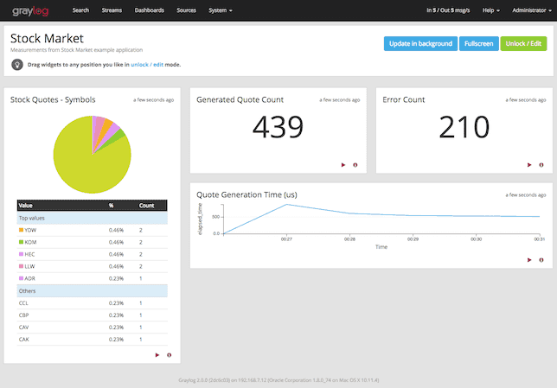Click the Graylog logo
This screenshot has width=557, height=388.
pos(30,11)
